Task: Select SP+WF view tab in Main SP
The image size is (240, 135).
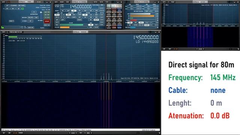Action: point(15,133)
